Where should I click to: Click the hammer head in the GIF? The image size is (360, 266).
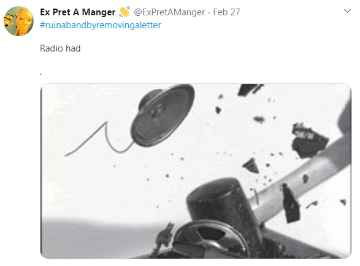[x=224, y=207]
